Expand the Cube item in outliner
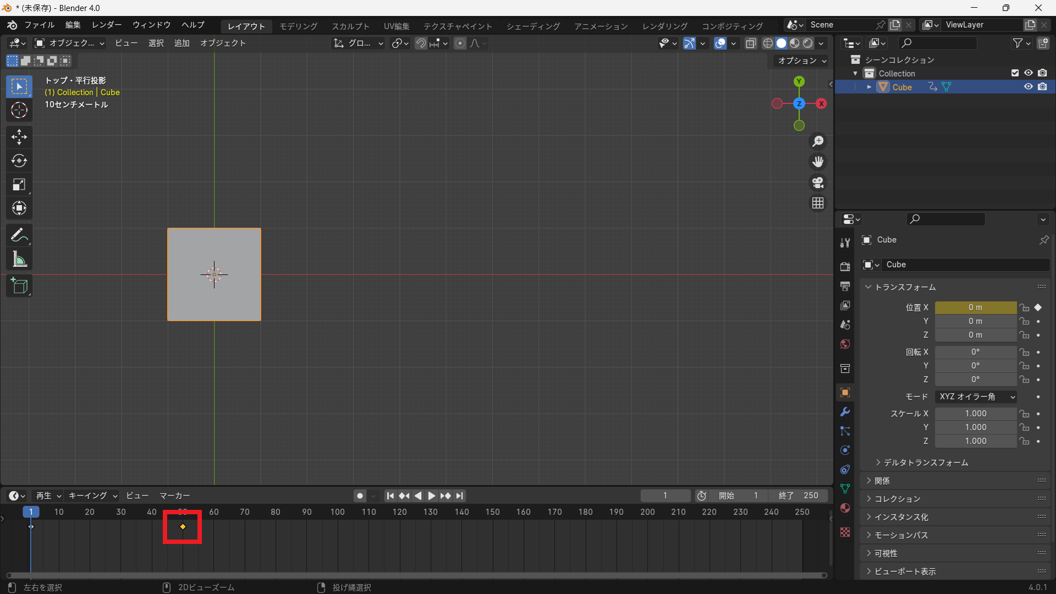 coord(869,87)
